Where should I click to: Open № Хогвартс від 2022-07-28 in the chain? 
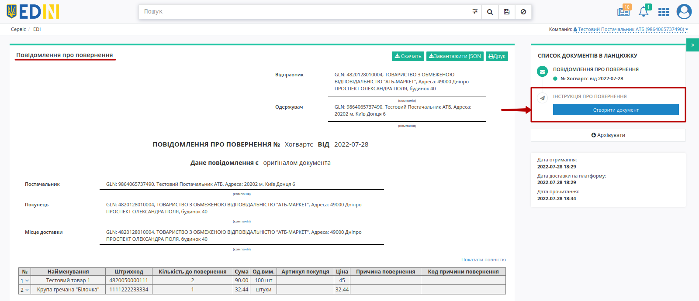(x=592, y=79)
